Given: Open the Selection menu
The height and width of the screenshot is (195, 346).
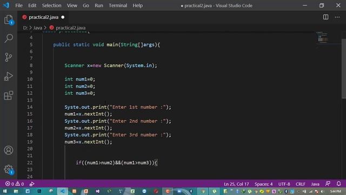Looking at the screenshot, I should [x=52, y=5].
